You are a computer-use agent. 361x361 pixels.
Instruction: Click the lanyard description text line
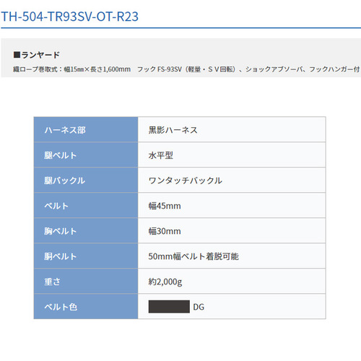coord(186,69)
